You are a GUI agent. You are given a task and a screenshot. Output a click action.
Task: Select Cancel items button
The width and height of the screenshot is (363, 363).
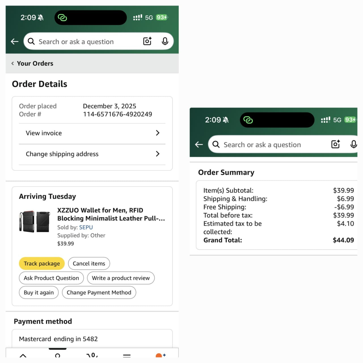tap(89, 263)
